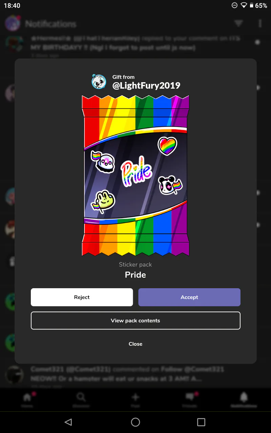Image resolution: width=271 pixels, height=433 pixels.
Task: Reject the sticker pack gift
Action: point(82,297)
